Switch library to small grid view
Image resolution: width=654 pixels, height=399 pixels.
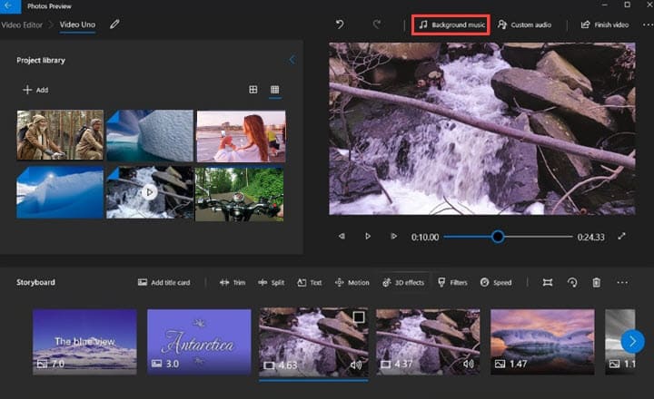pyautogui.click(x=274, y=90)
